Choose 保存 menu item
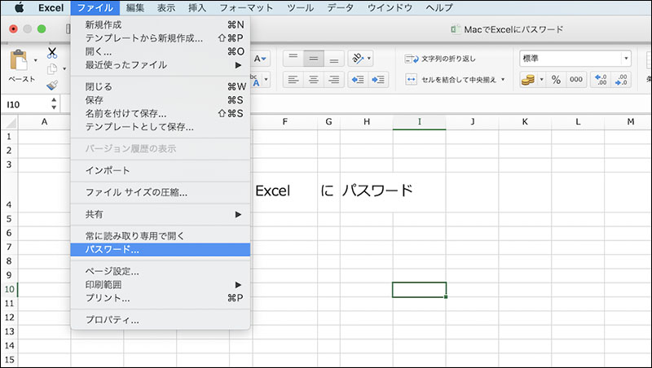652x368 pixels. [x=161, y=100]
